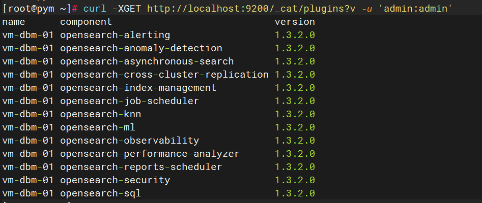Select the opensearch-anomaly-detection entry
482x203 pixels.
[x=141, y=48]
